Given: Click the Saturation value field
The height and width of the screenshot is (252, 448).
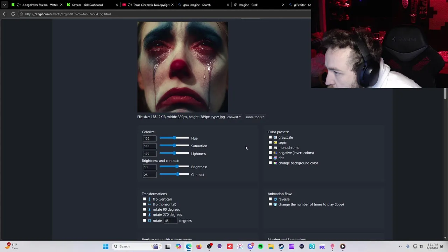Looking at the screenshot, I should tap(149, 146).
